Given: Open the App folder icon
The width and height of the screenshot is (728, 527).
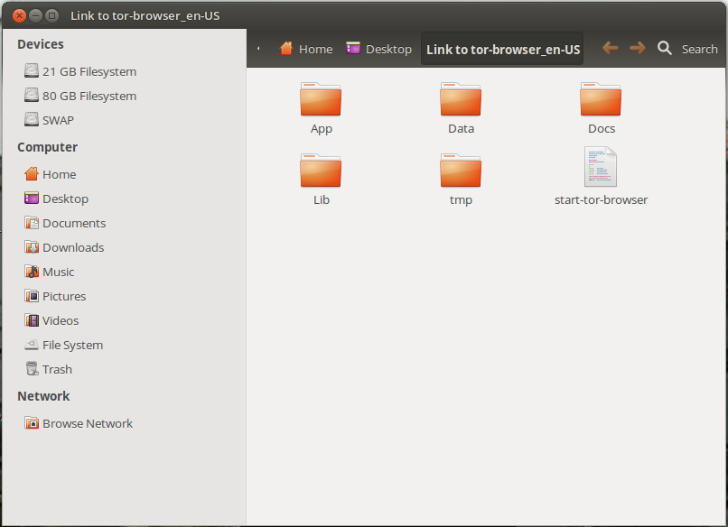Looking at the screenshot, I should 321,99.
